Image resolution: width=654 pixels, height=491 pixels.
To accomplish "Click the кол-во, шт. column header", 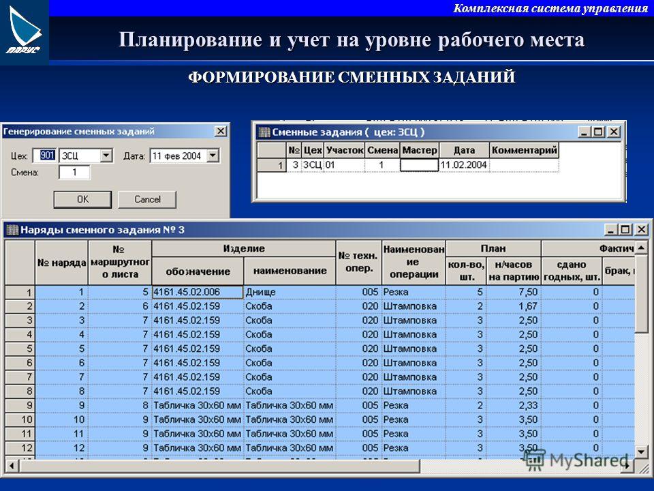I will click(x=466, y=271).
